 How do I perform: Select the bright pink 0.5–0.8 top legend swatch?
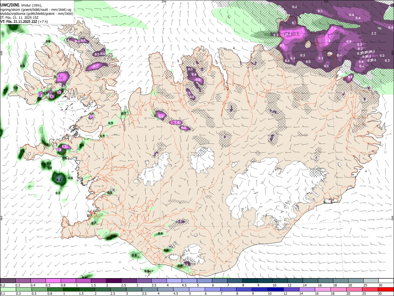tap(53, 281)
